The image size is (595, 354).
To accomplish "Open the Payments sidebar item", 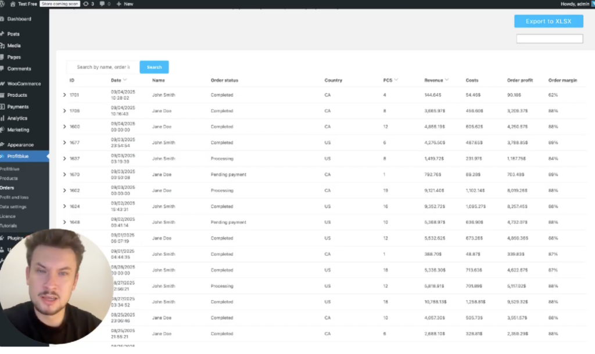I will point(17,107).
